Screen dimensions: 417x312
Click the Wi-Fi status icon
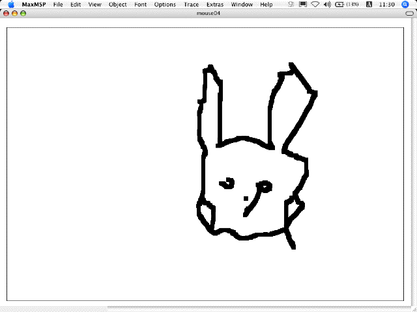click(x=315, y=5)
